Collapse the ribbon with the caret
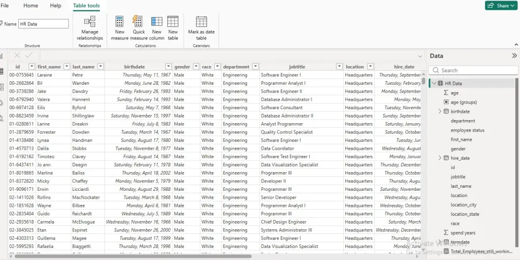 click(516, 45)
